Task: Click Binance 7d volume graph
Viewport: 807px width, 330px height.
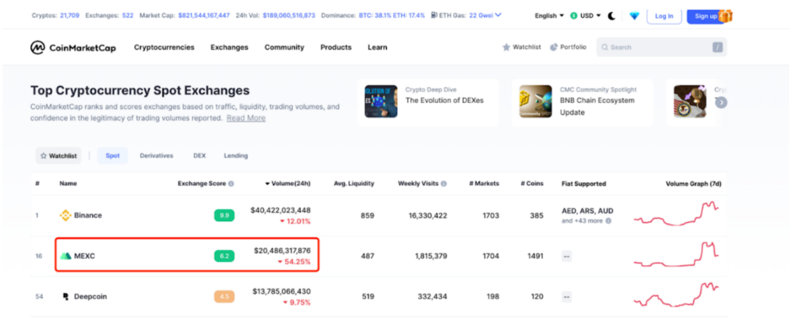Action: tap(677, 214)
